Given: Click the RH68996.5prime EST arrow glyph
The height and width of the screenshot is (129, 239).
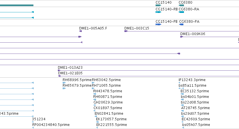Looking at the screenshot, I should click(x=64, y=83).
